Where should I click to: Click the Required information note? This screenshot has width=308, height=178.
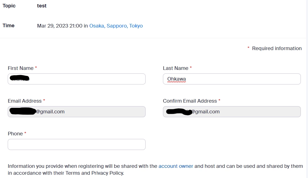277,48
